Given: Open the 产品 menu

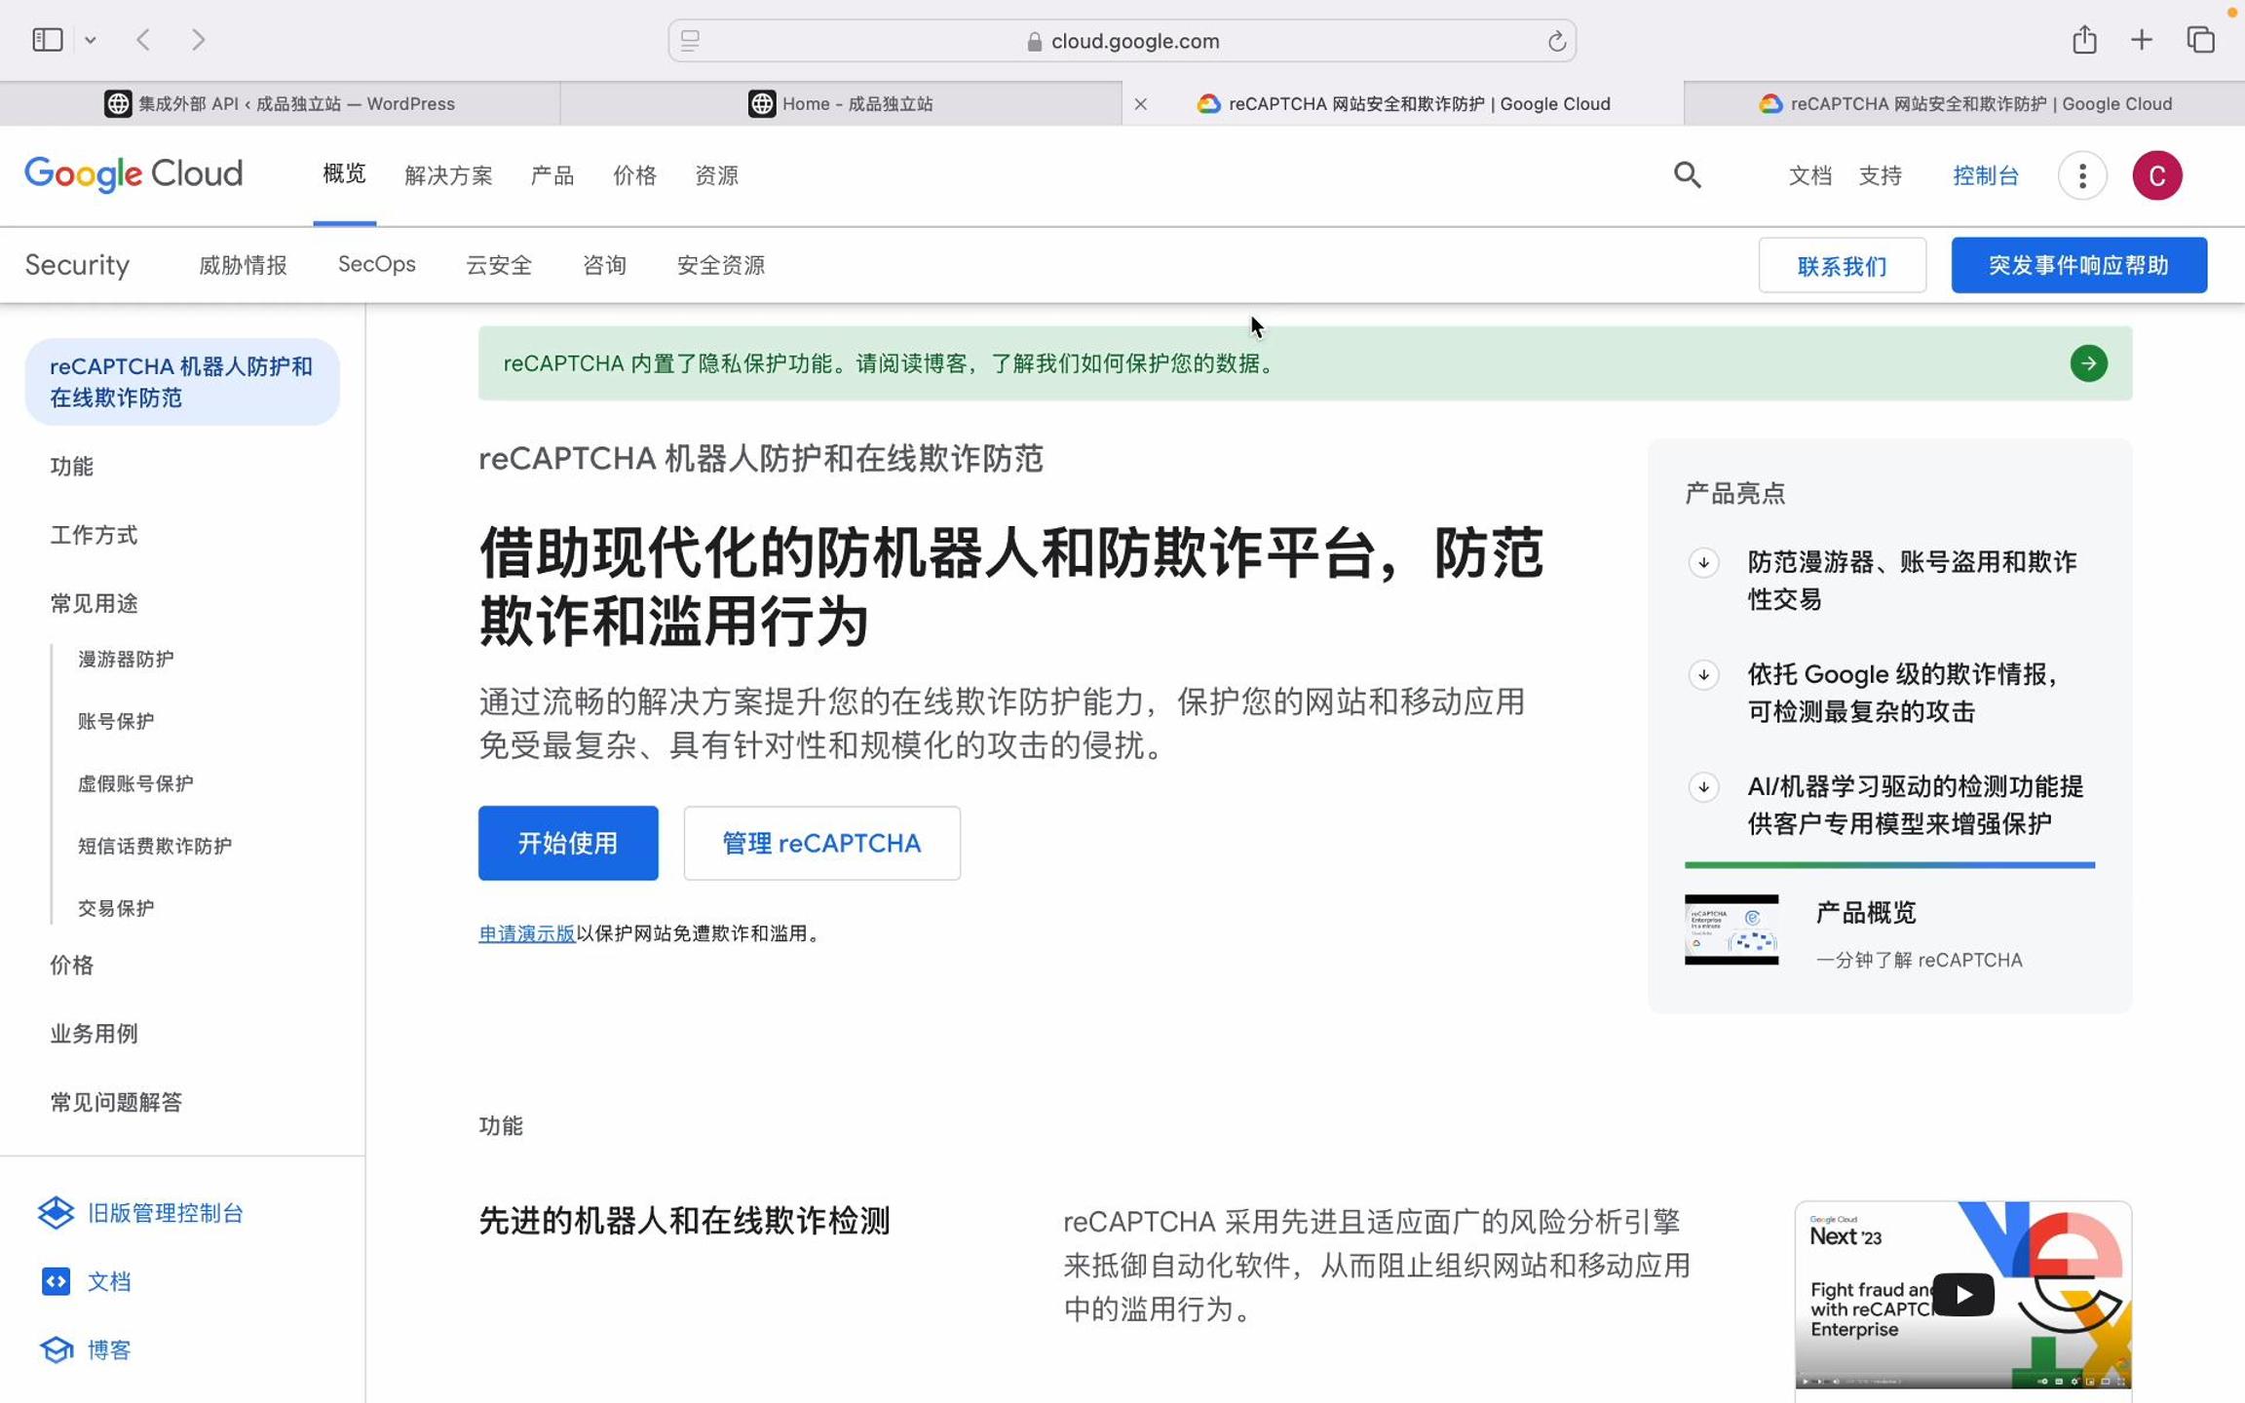Looking at the screenshot, I should click(552, 175).
